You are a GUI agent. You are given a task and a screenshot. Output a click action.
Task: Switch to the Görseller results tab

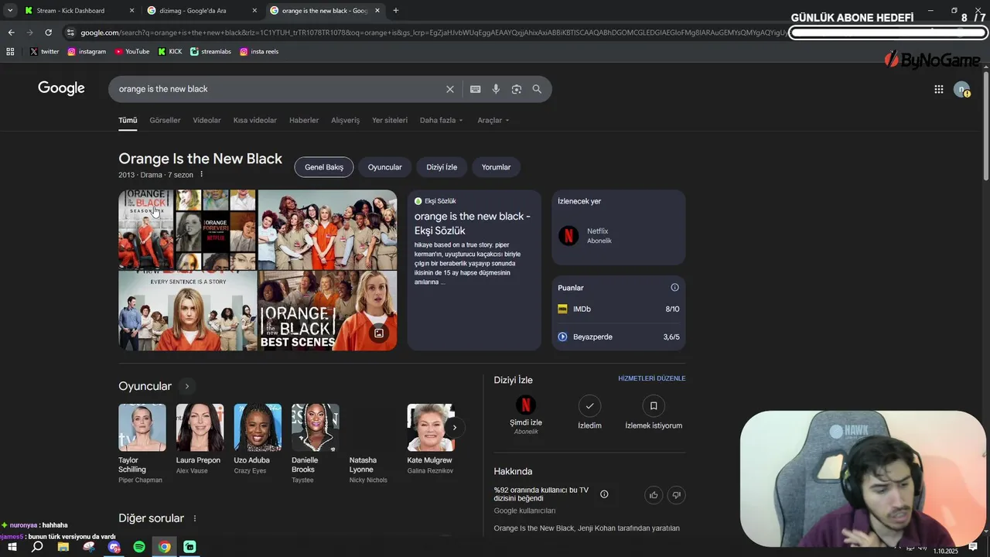(x=165, y=121)
